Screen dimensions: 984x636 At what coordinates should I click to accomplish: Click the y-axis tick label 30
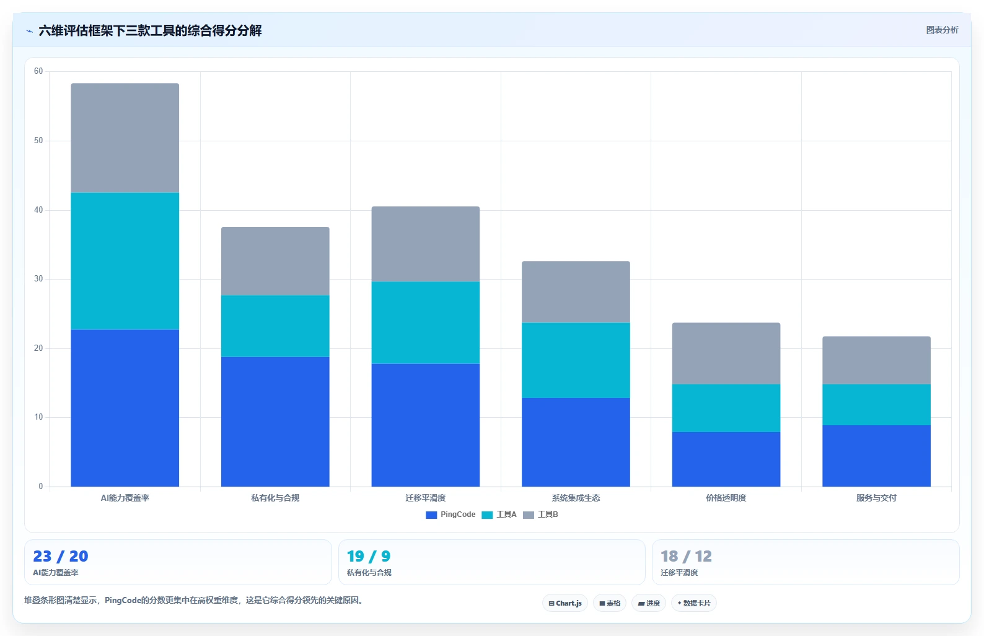(38, 279)
